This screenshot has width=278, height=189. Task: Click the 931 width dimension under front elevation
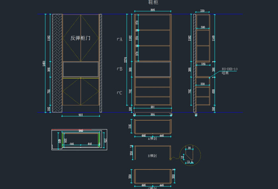(81, 115)
